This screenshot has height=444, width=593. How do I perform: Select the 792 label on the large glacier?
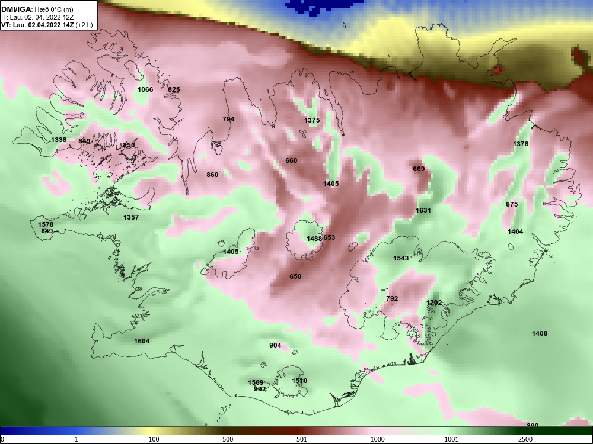[392, 298]
